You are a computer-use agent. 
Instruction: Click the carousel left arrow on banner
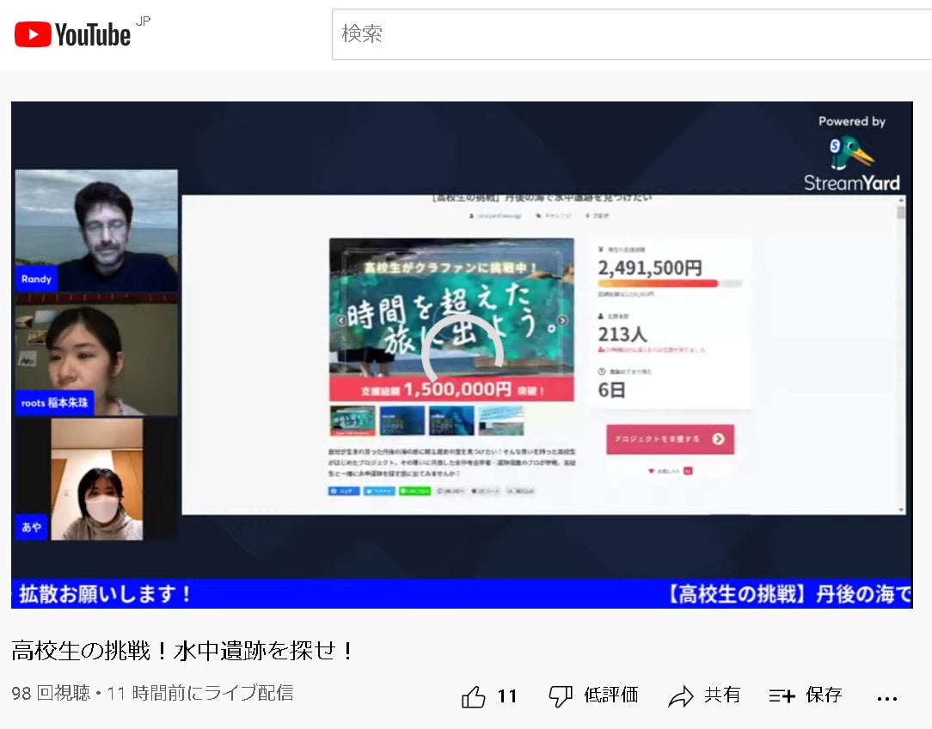point(340,321)
